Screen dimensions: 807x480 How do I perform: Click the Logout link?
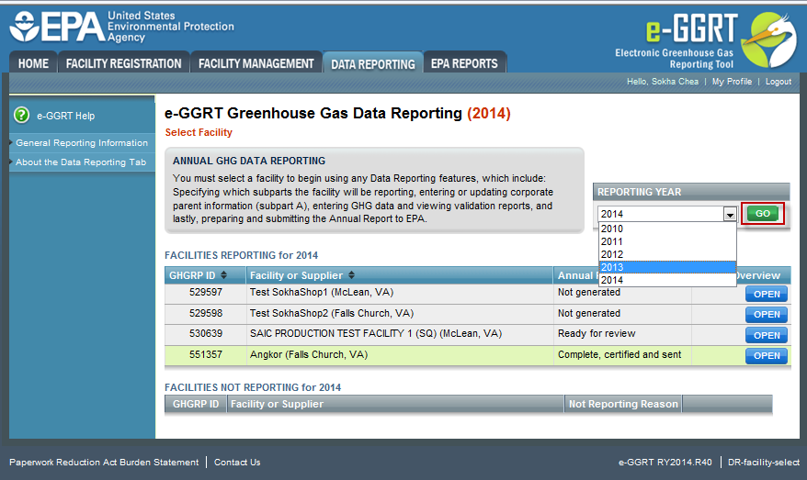(779, 81)
